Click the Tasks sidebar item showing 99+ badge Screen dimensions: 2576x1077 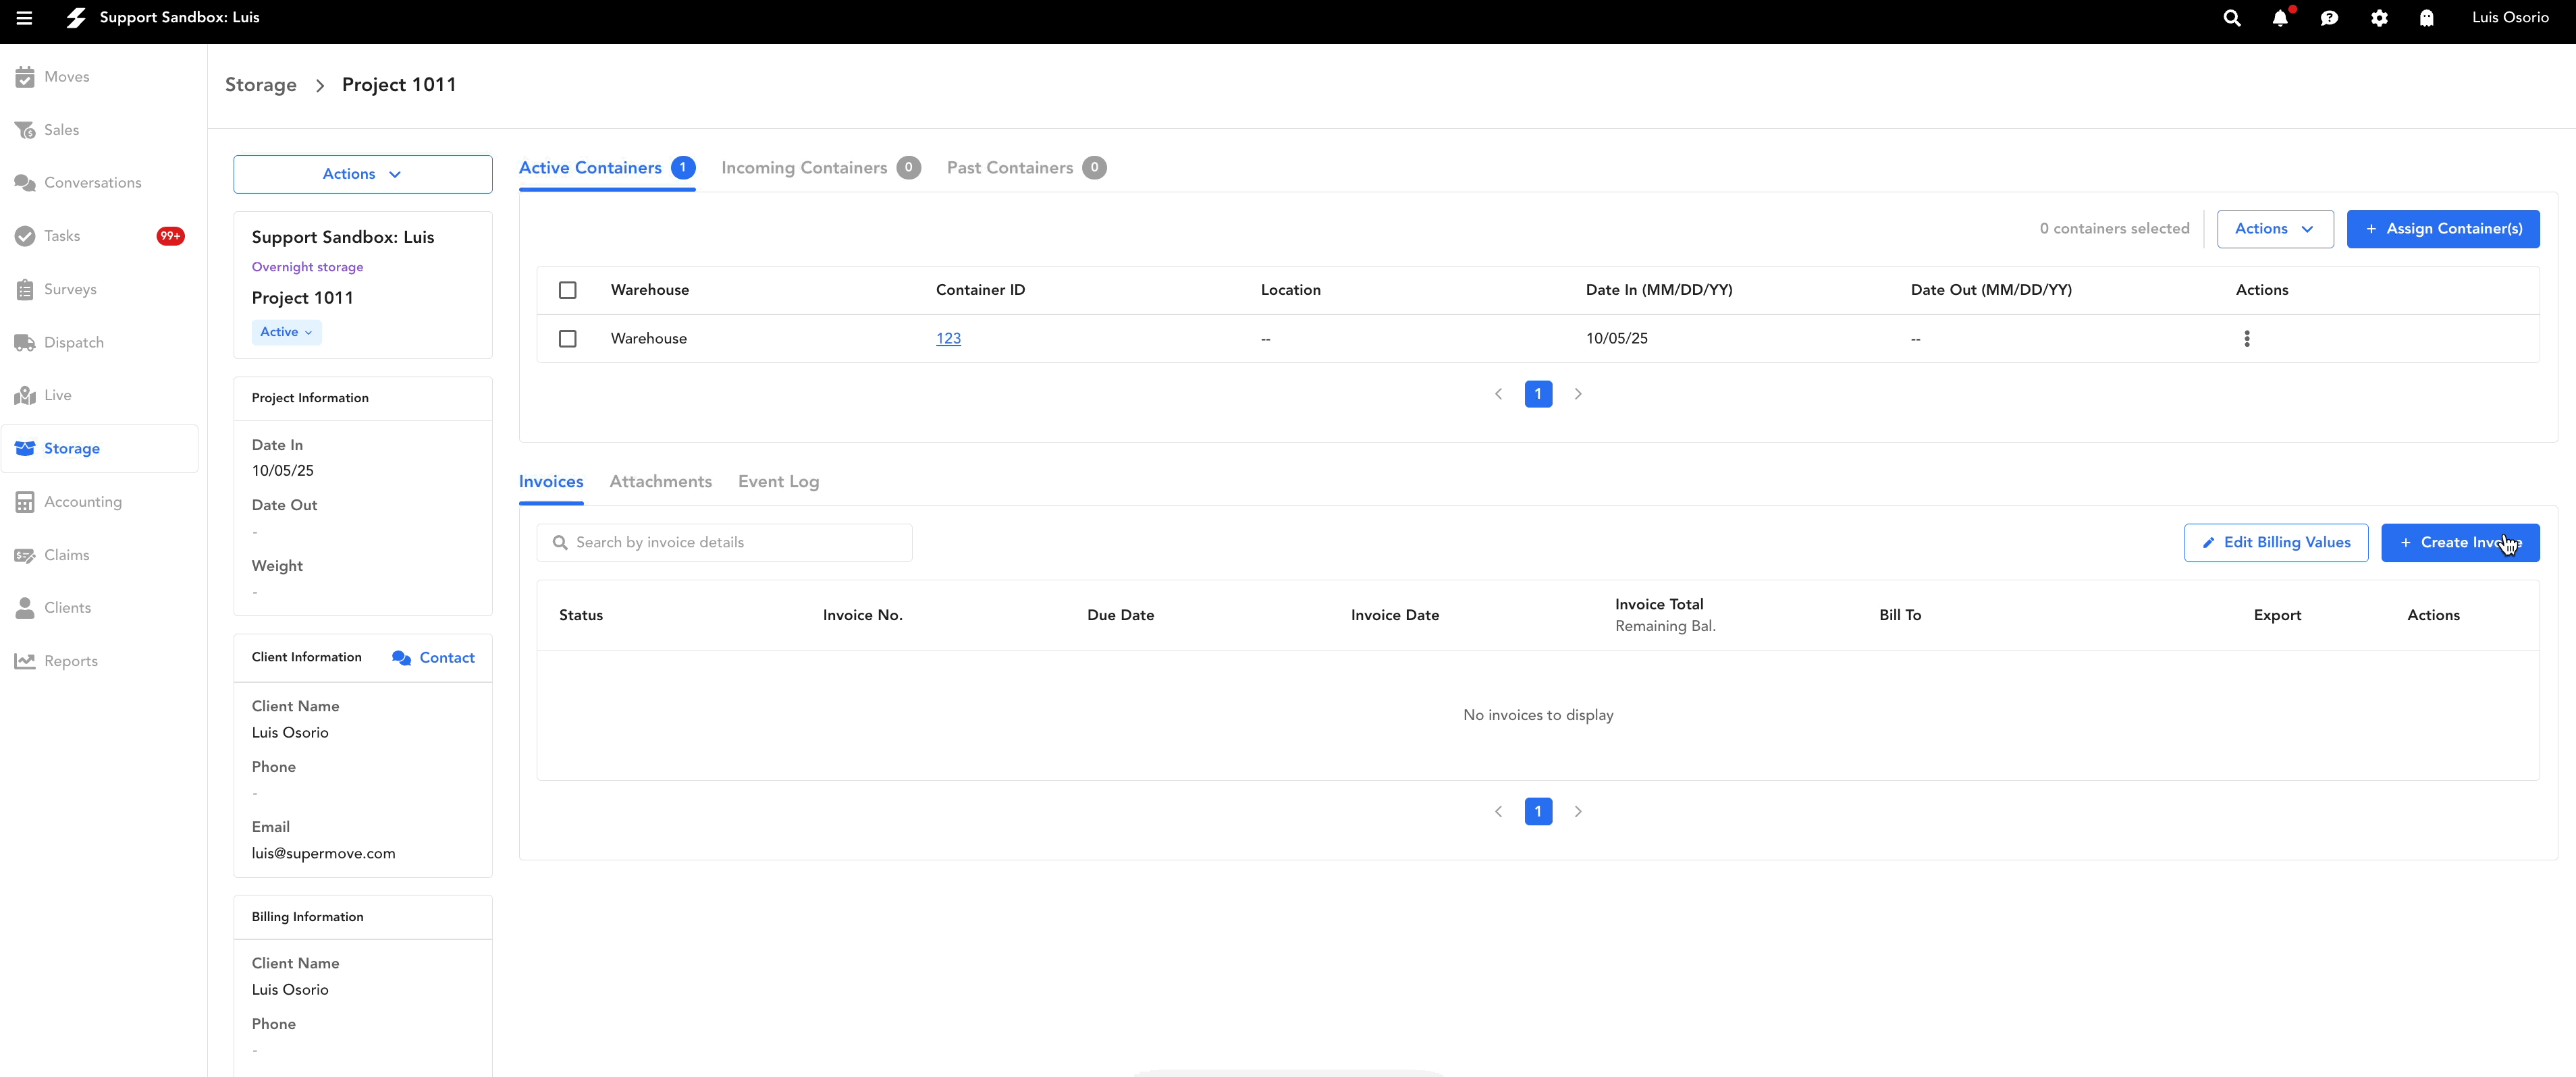(62, 236)
